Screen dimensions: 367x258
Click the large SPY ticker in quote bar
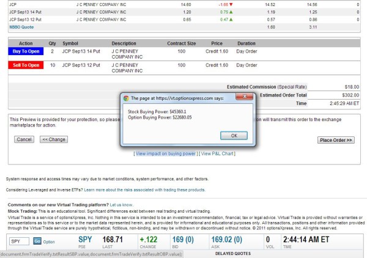point(85,240)
